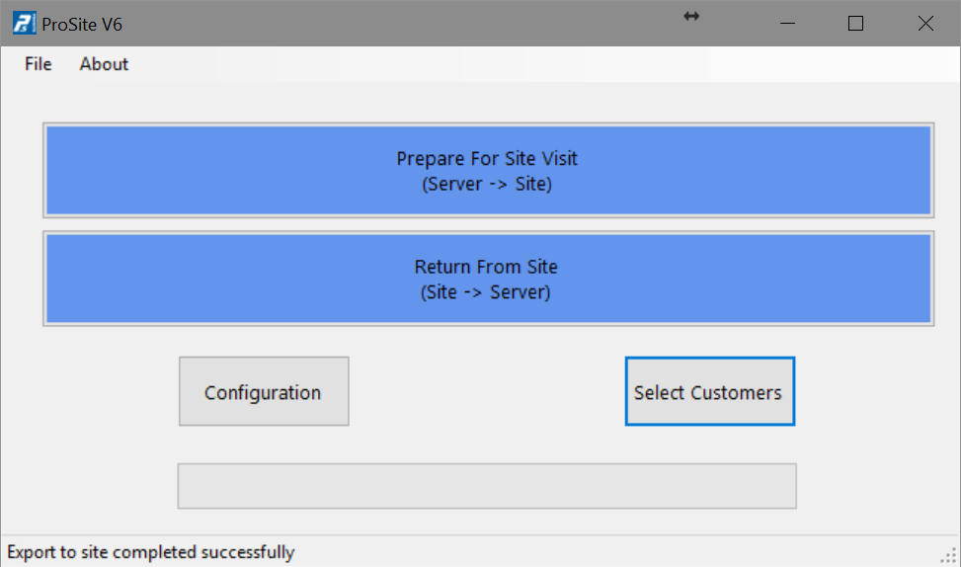Click the status bar message text
The width and height of the screenshot is (961, 567).
[151, 552]
